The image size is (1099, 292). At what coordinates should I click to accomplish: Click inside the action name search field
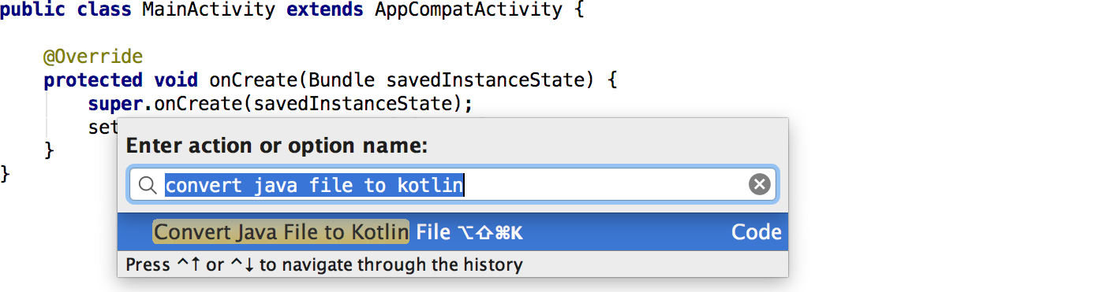[x=453, y=185]
